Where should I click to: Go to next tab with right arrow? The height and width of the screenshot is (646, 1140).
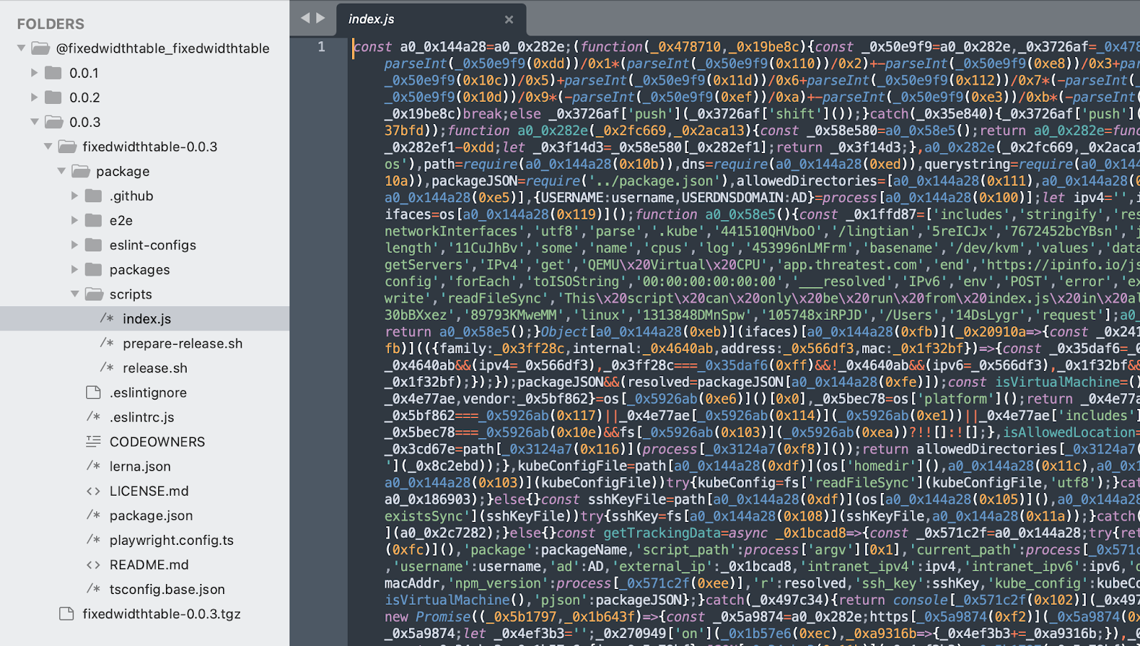pyautogui.click(x=321, y=18)
